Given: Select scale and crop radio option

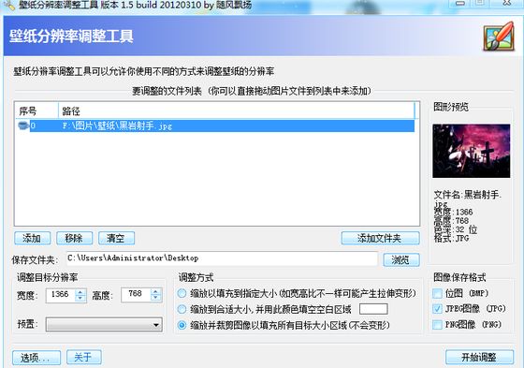Looking at the screenshot, I should point(182,325).
